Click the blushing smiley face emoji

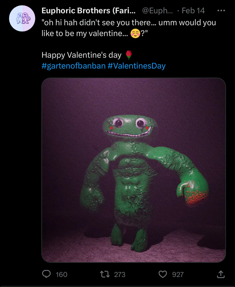click(x=135, y=34)
